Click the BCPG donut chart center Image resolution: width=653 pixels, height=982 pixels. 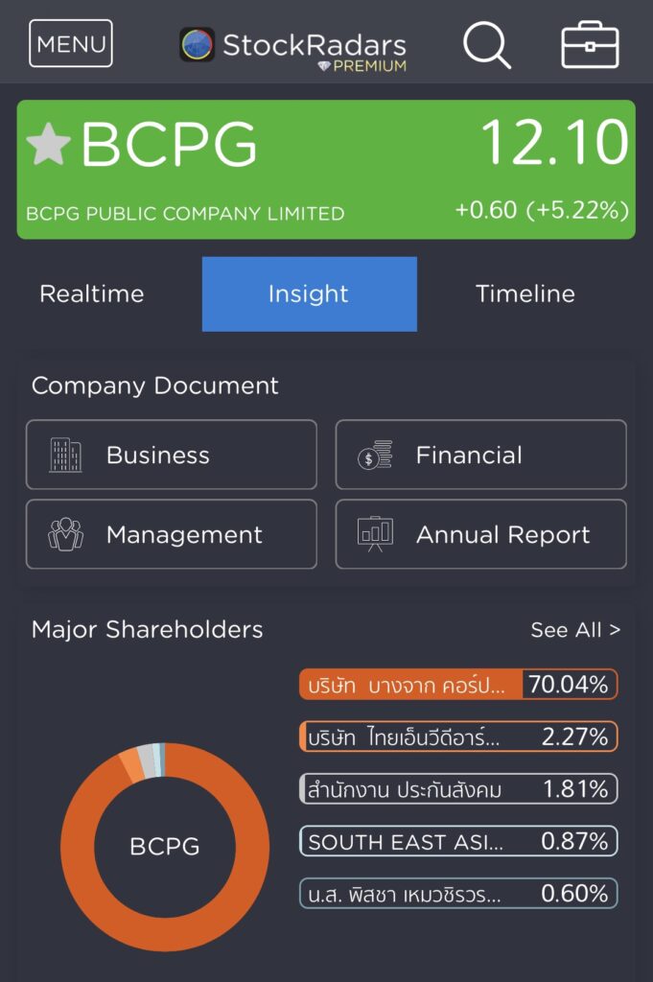click(x=165, y=847)
